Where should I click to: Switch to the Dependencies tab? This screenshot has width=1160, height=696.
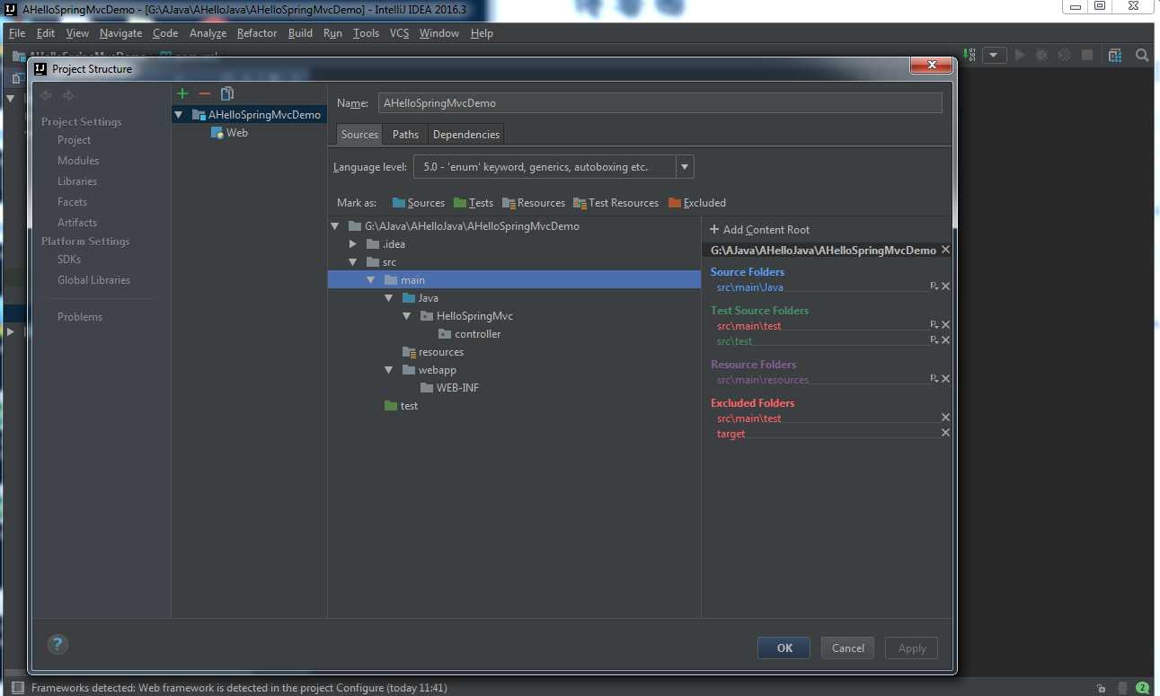465,135
